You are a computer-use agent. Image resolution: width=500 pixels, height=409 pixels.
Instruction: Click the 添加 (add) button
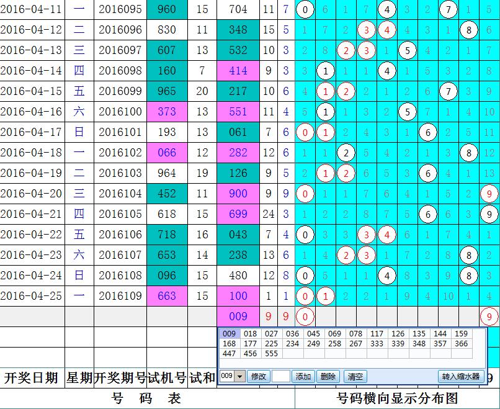(x=303, y=377)
